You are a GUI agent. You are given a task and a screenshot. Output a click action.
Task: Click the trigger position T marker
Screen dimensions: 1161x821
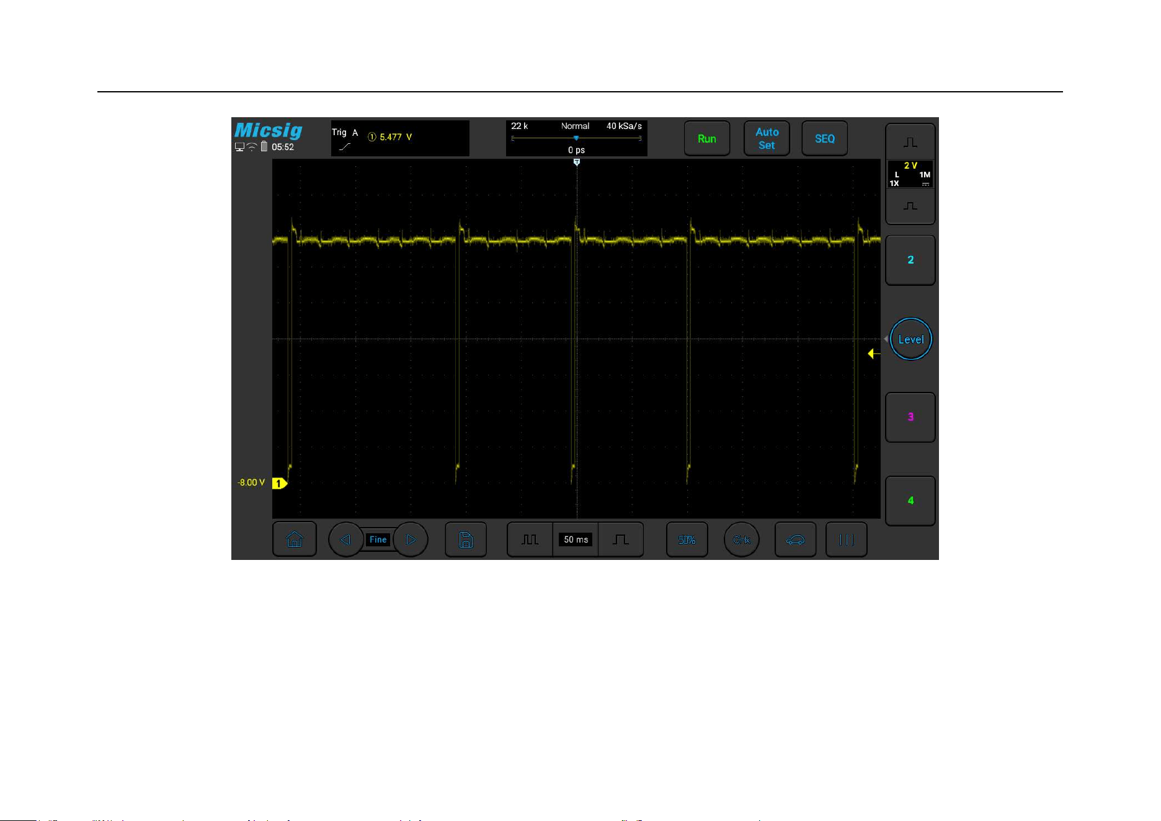point(577,162)
